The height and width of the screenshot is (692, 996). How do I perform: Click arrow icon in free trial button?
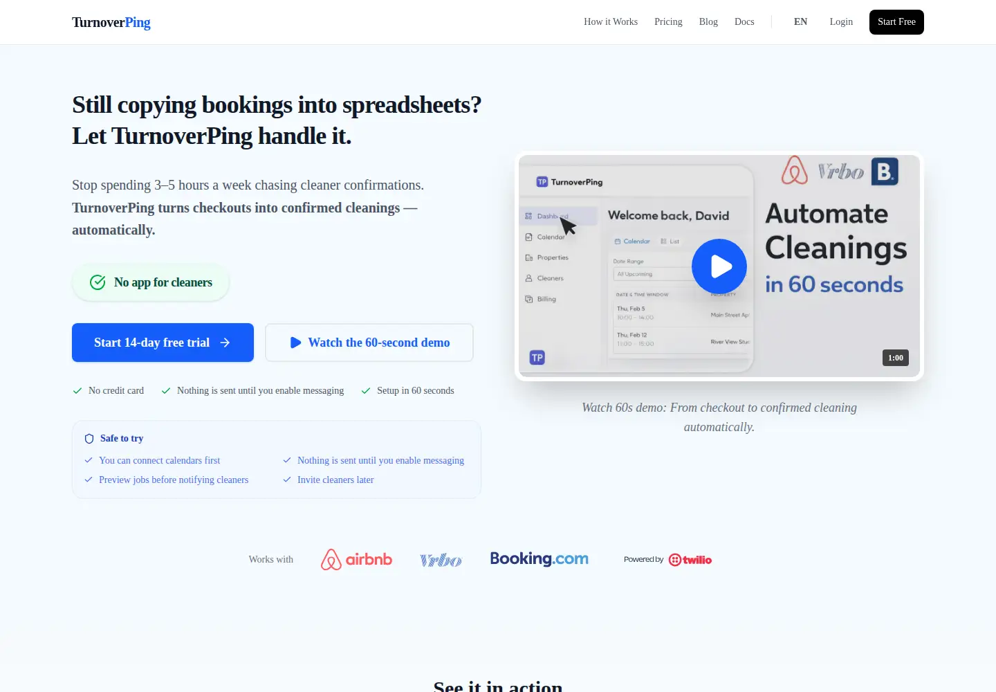[x=225, y=343]
